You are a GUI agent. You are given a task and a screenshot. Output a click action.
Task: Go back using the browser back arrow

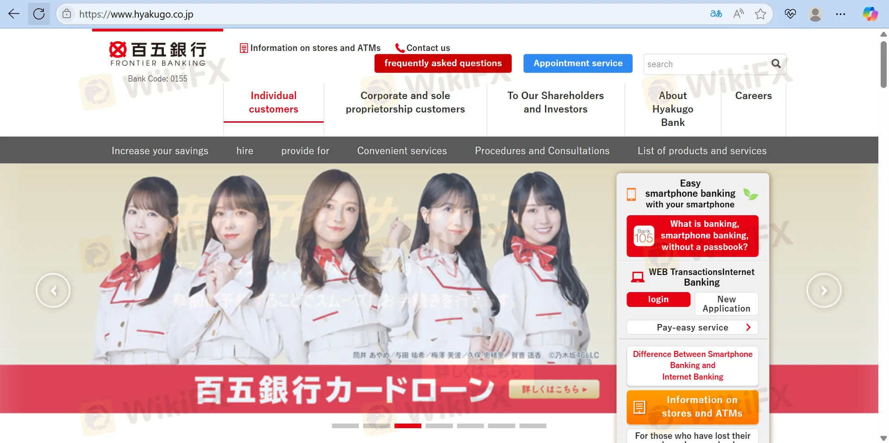click(14, 14)
